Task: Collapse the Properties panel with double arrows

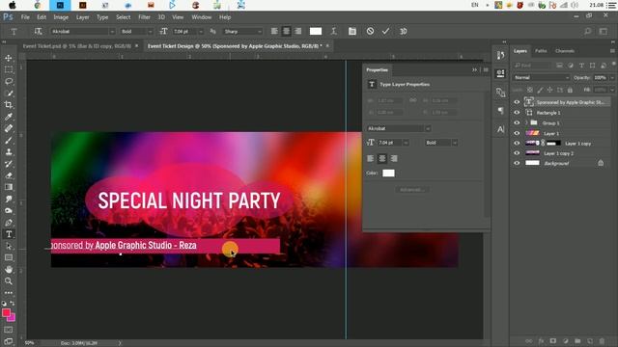Action: 474,70
